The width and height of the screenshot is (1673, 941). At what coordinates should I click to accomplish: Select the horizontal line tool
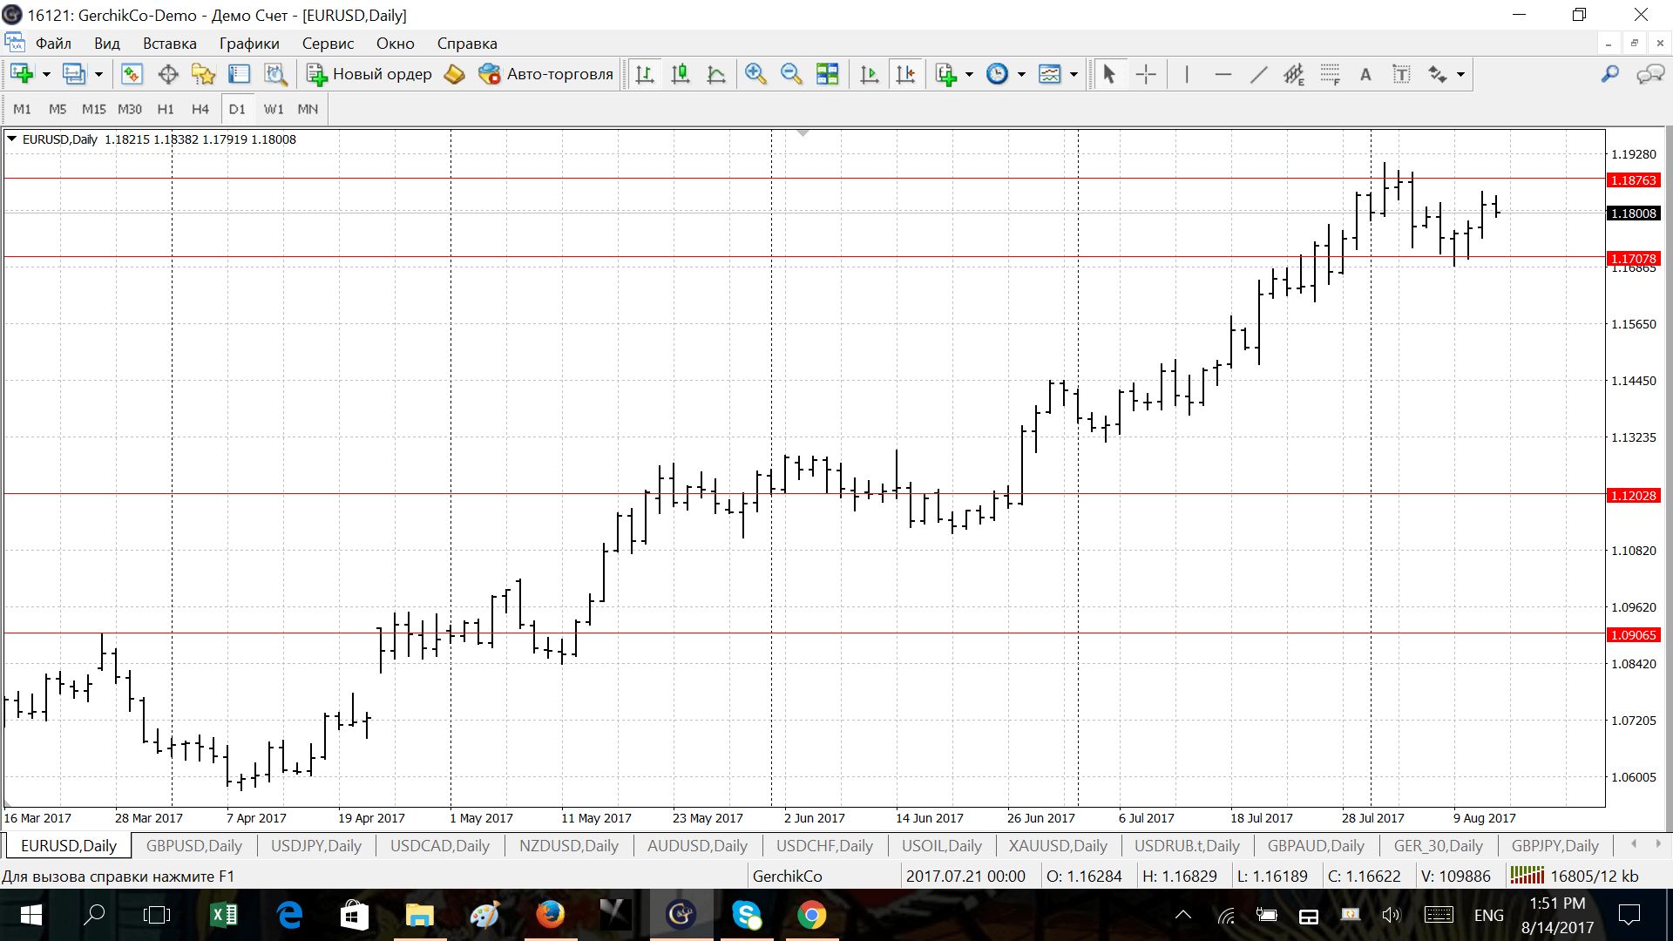coord(1223,75)
